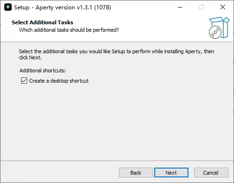This screenshot has width=234, height=183.
Task: Click the instruction paragraph about additional tasks
Action: click(x=116, y=55)
